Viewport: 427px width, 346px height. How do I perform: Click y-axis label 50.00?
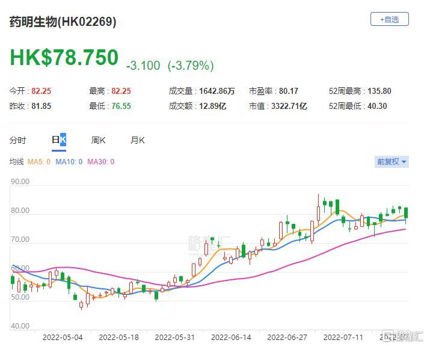tap(20, 297)
